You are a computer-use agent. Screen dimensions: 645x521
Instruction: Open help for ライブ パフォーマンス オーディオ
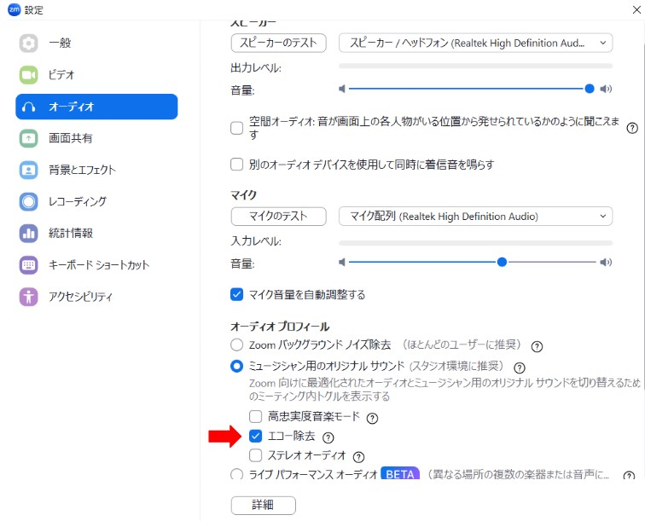tap(629, 476)
